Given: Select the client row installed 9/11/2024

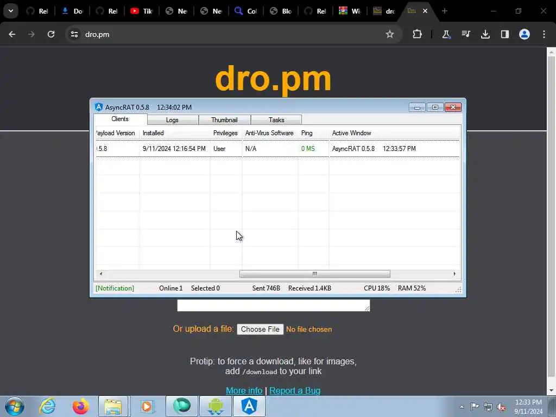Looking at the screenshot, I should click(x=277, y=149).
